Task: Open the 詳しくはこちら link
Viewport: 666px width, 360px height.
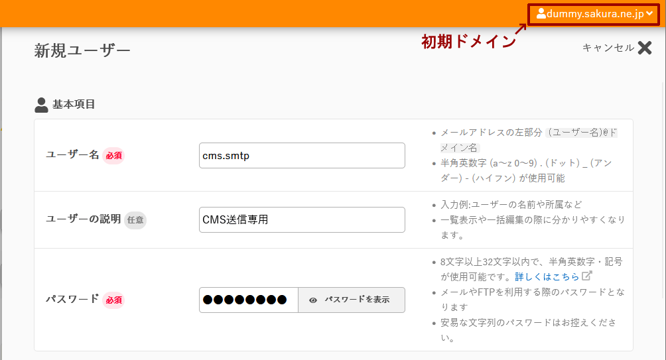Action: coord(547,276)
